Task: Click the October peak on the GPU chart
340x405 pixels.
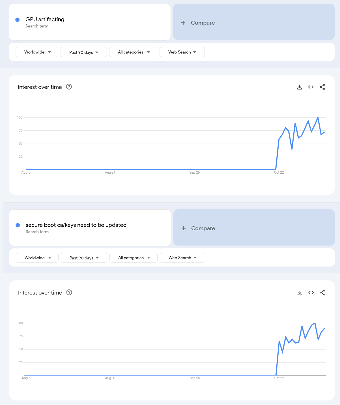Action: pos(318,117)
